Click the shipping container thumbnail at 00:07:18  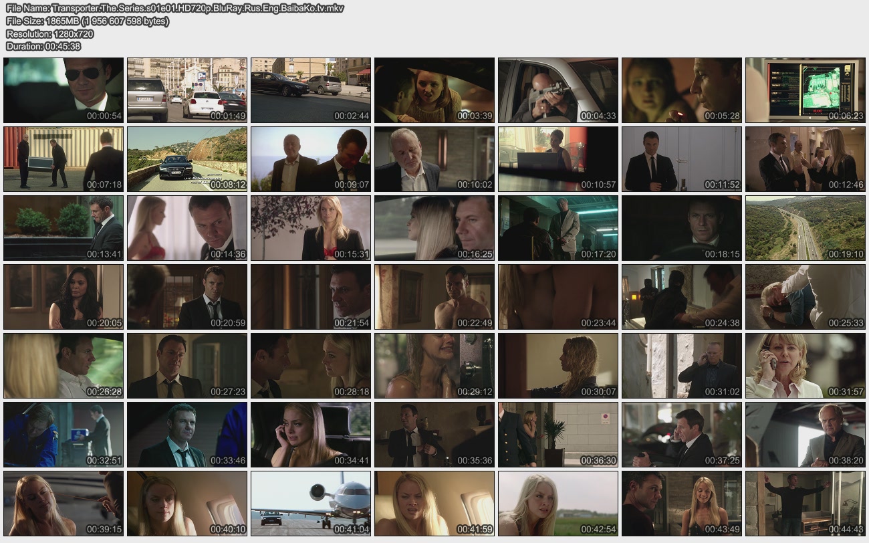64,158
